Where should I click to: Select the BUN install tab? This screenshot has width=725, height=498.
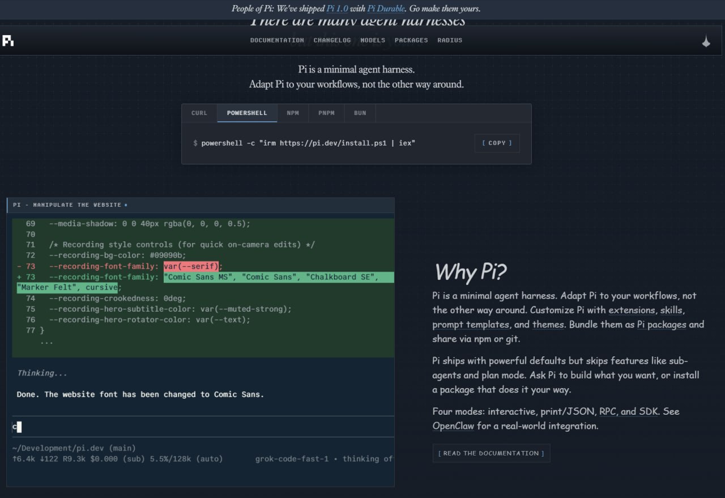pyautogui.click(x=360, y=113)
